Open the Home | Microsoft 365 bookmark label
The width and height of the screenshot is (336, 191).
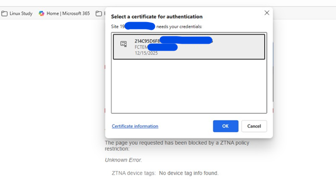pos(68,13)
